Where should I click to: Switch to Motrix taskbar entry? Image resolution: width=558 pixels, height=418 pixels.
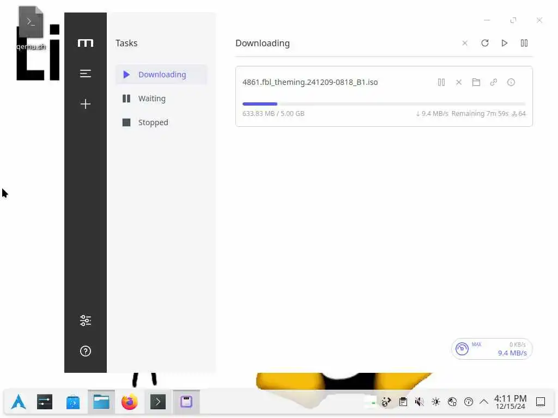point(186,402)
